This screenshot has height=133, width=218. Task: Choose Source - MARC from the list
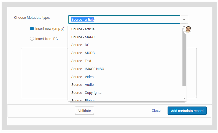(82, 37)
